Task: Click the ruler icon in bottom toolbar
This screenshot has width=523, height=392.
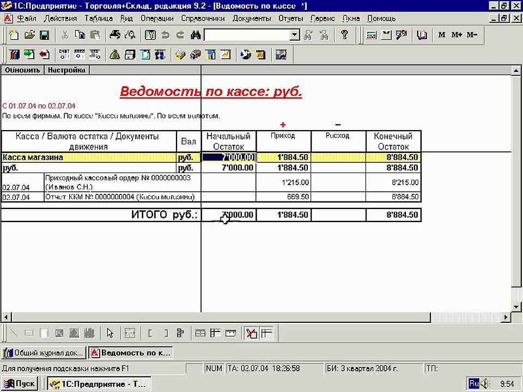Action: pyautogui.click(x=230, y=333)
